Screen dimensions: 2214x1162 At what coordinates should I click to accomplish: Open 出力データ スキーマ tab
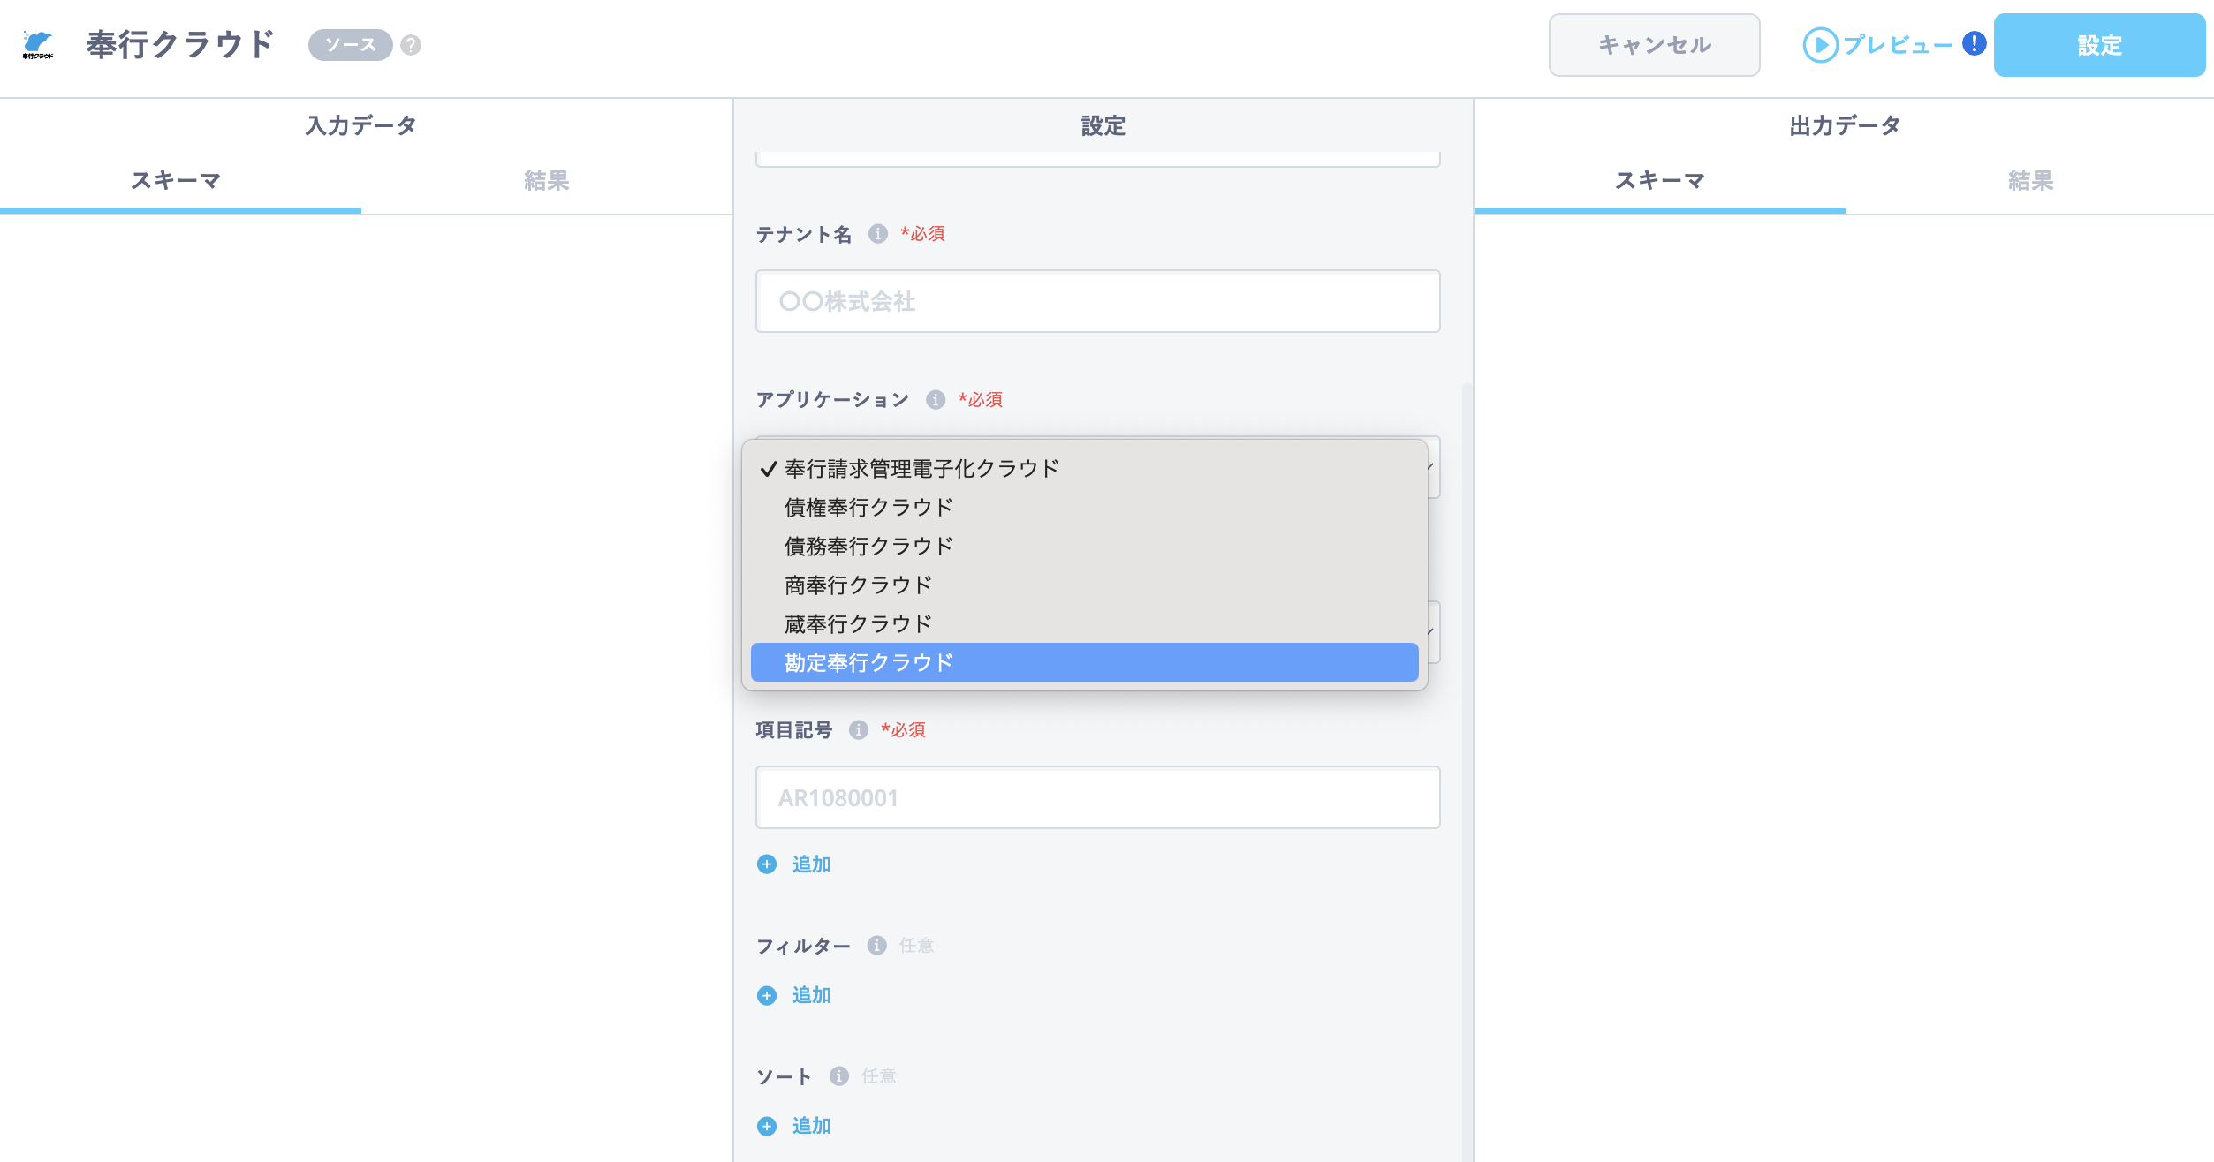coord(1660,181)
